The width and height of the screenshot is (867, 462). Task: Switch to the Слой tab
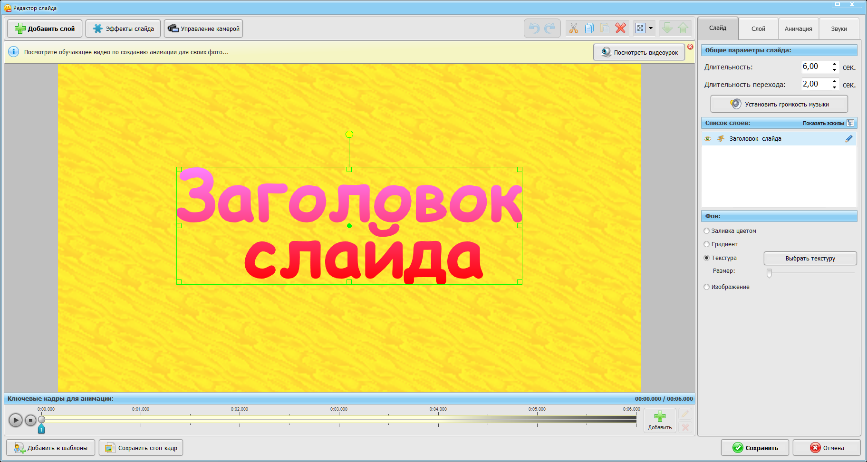pos(758,29)
